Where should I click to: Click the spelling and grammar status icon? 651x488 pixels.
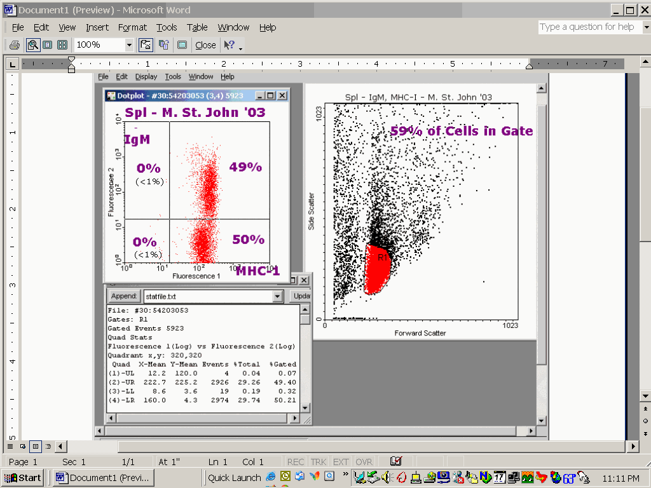pyautogui.click(x=396, y=461)
